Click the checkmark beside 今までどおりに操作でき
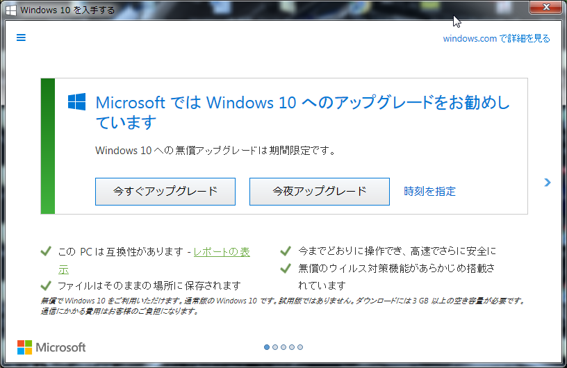Screen dimensions: 567x368 tap(286, 251)
